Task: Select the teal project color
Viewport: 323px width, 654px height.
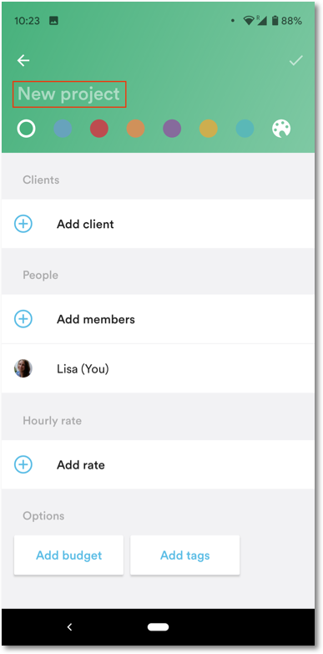Action: tap(245, 129)
